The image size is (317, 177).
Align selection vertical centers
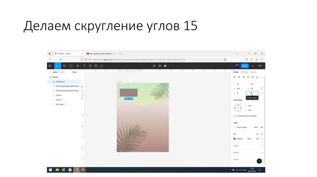[253, 77]
